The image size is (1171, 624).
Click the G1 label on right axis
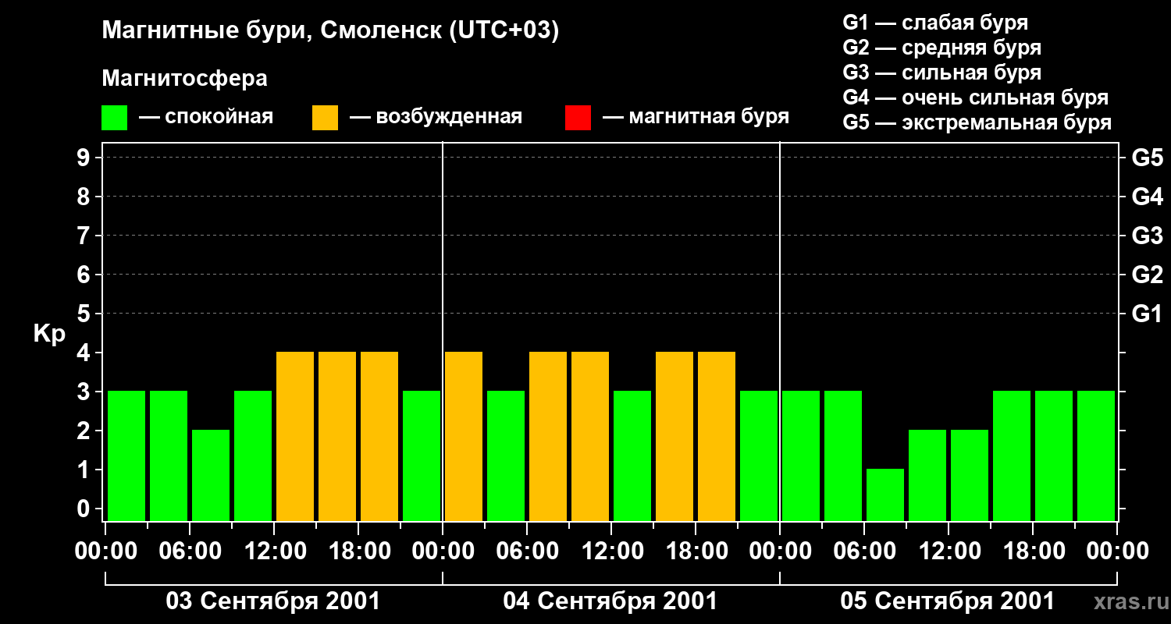(x=1148, y=314)
